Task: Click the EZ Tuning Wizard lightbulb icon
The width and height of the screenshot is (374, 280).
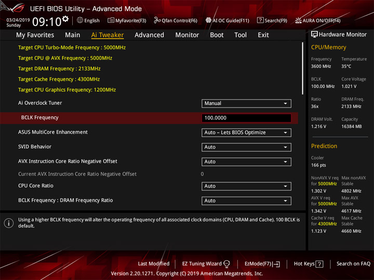Action: (x=226, y=264)
